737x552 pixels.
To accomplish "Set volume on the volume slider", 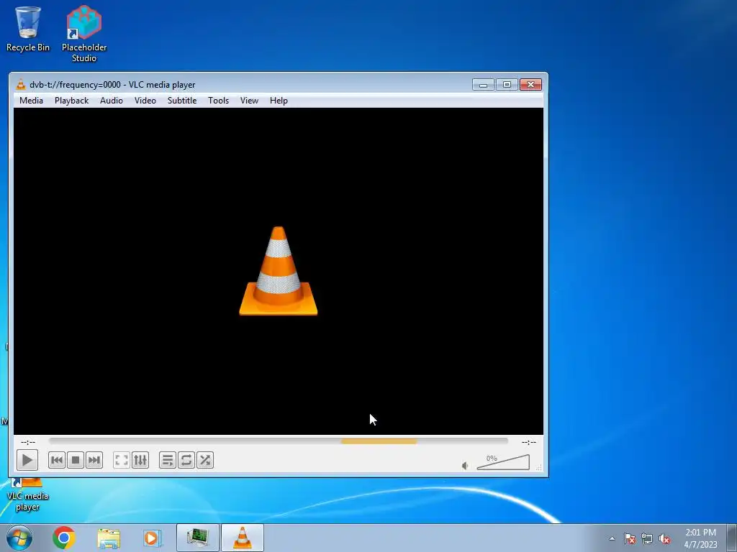I will coord(503,462).
